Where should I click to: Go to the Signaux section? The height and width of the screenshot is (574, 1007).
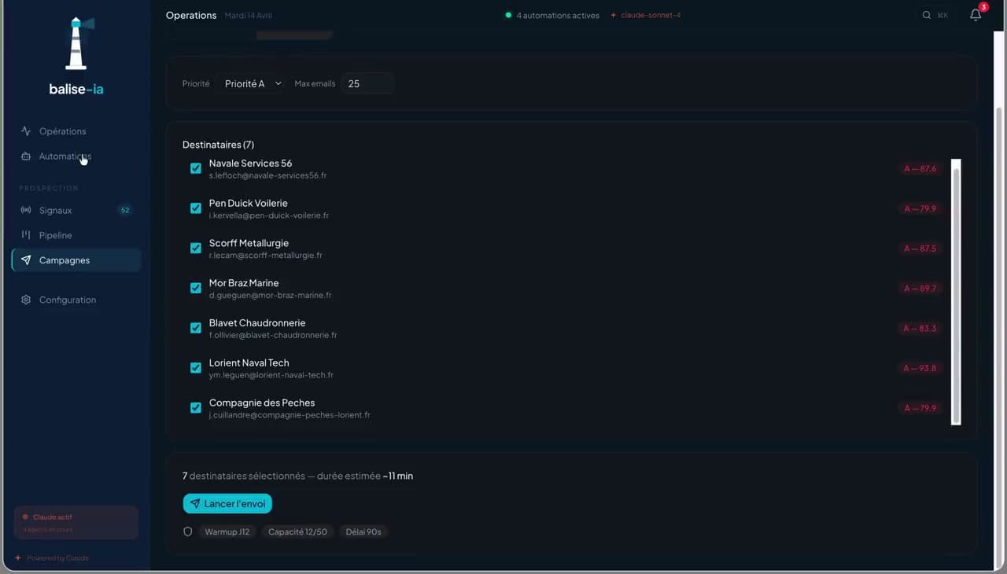pyautogui.click(x=56, y=211)
